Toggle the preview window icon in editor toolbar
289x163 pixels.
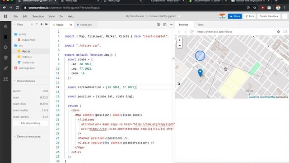[x=164, y=25]
